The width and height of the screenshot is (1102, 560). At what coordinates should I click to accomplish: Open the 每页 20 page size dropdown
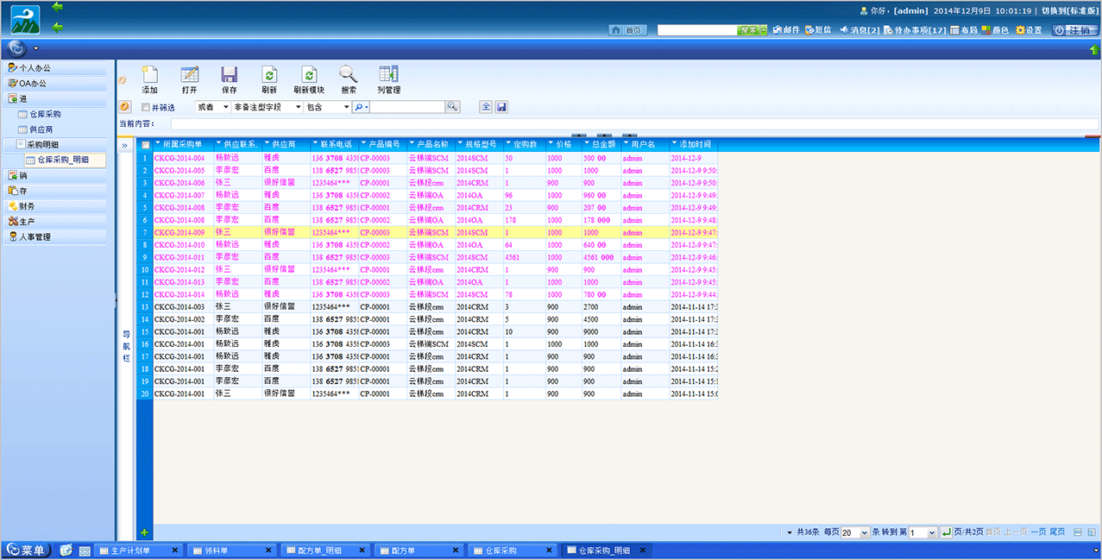pyautogui.click(x=855, y=533)
